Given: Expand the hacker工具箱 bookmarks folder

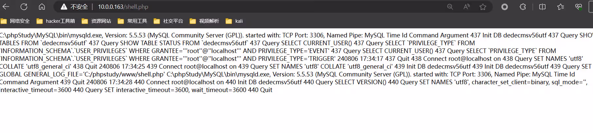Looking at the screenshot, I should (x=56, y=21).
